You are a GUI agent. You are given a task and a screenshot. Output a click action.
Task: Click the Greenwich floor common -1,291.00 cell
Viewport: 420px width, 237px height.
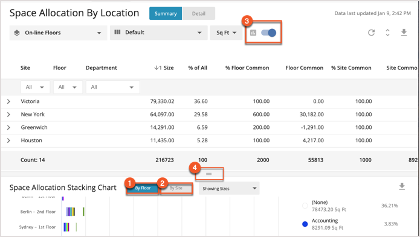312,127
